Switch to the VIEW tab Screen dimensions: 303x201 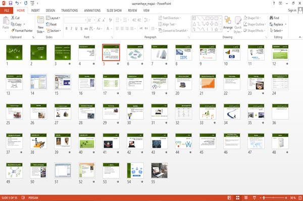pyautogui.click(x=146, y=11)
